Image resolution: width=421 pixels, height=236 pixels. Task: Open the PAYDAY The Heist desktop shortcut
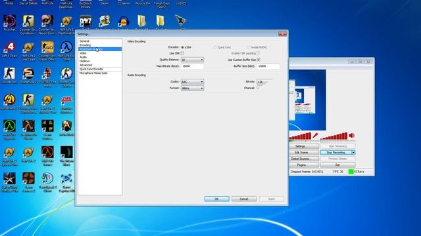point(47,77)
